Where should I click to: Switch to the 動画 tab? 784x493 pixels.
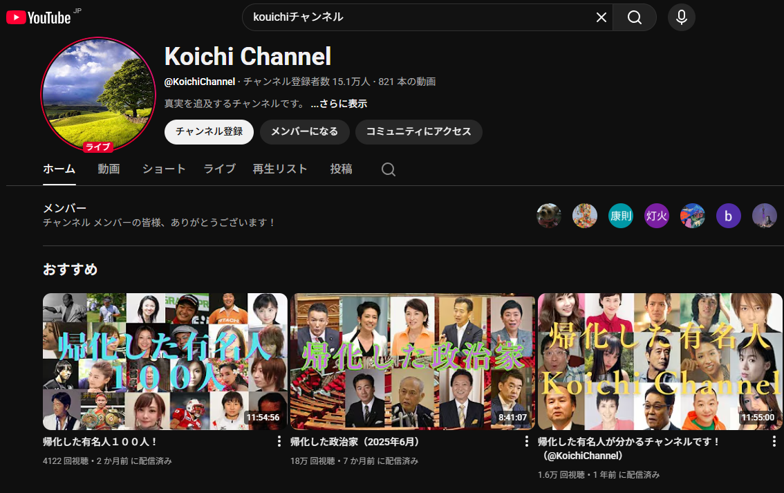(109, 169)
